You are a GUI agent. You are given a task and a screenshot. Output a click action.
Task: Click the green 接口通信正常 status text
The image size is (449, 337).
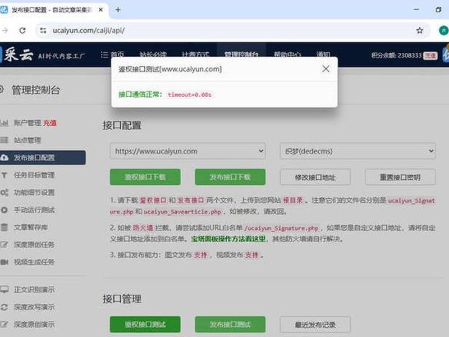tap(140, 94)
